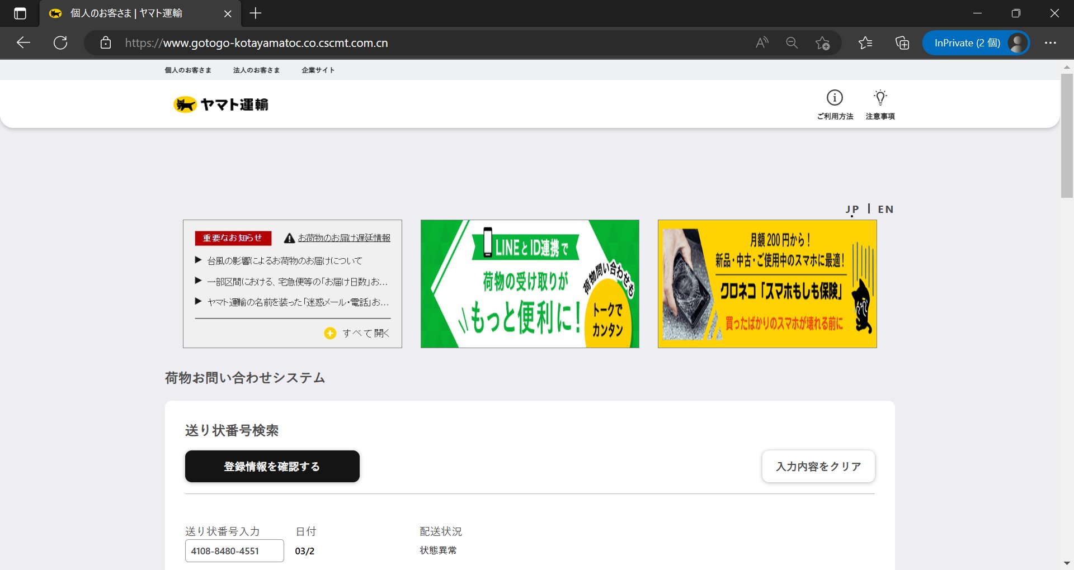The height and width of the screenshot is (570, 1074).
Task: Activate the Read aloud icon
Action: click(x=762, y=43)
